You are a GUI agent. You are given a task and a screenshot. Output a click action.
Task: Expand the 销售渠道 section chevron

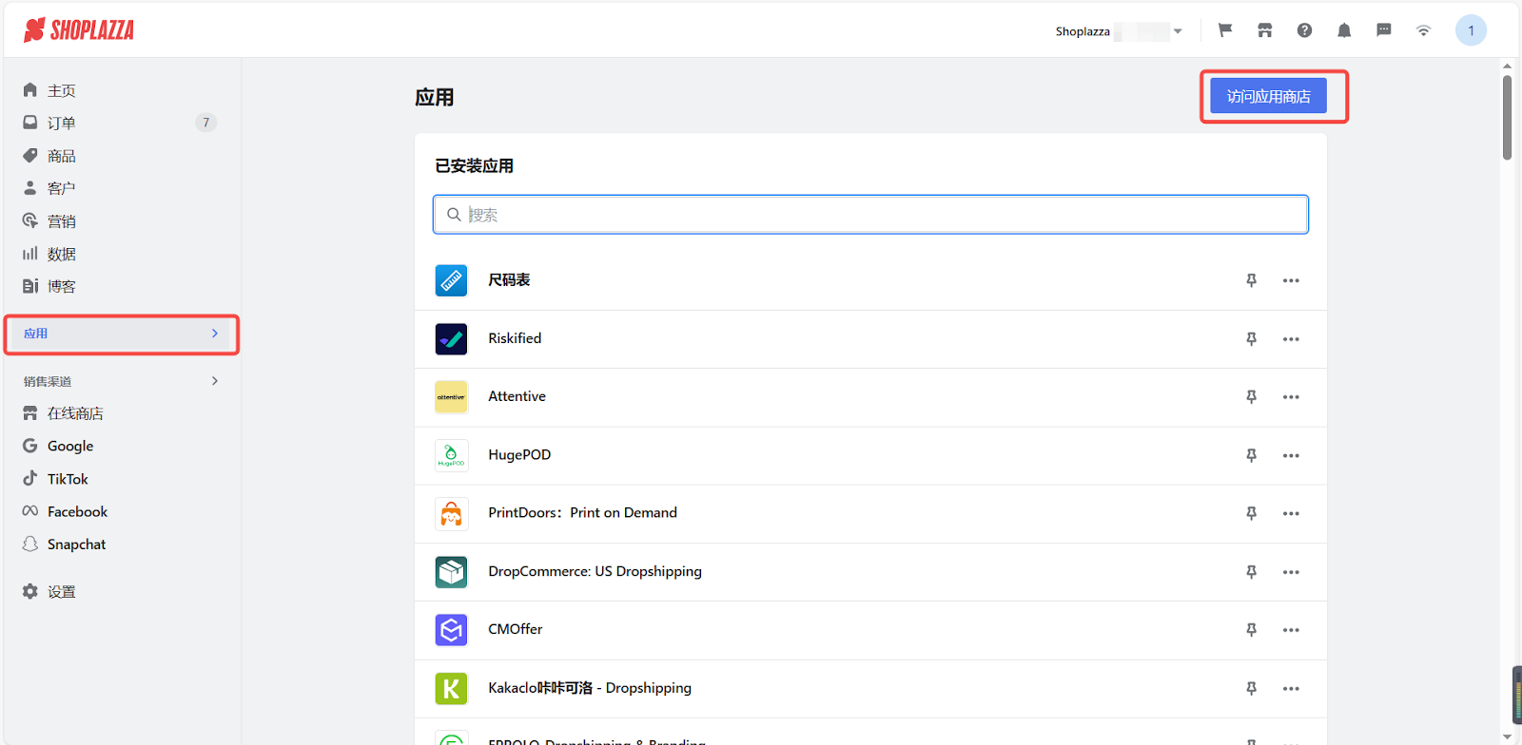coord(215,381)
